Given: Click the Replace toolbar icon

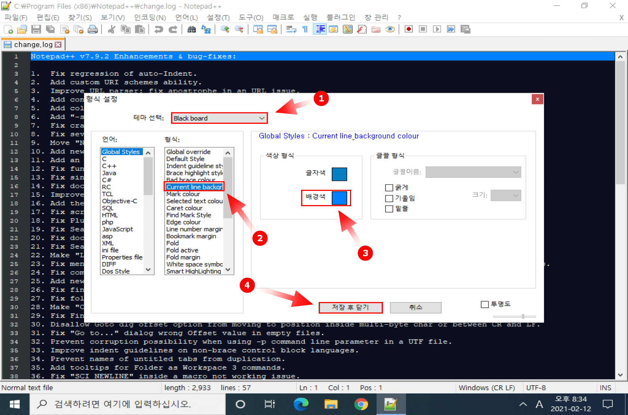Looking at the screenshot, I should coord(206,29).
